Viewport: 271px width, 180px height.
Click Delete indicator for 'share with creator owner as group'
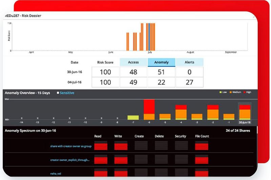pos(161,146)
